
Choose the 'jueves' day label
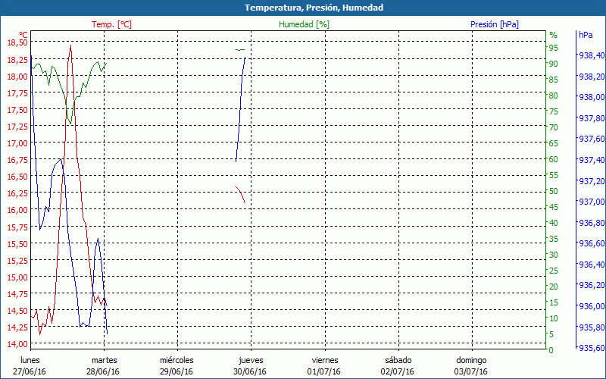pos(251,360)
